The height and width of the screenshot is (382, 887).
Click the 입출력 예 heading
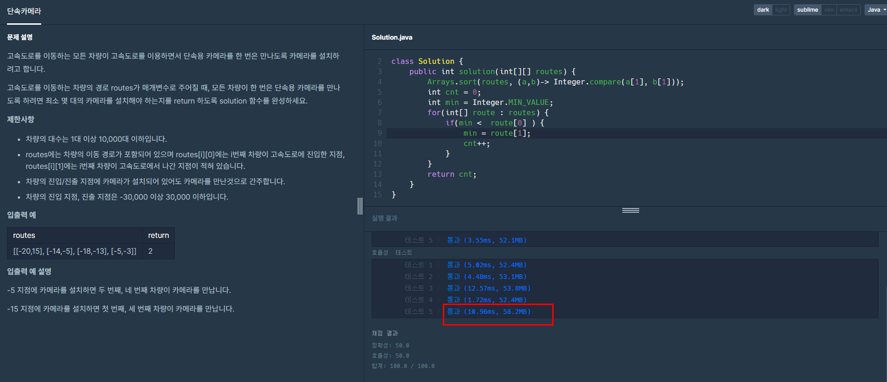(22, 215)
